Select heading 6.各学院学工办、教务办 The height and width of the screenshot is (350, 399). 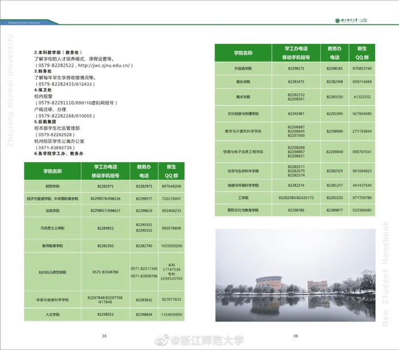point(59,154)
